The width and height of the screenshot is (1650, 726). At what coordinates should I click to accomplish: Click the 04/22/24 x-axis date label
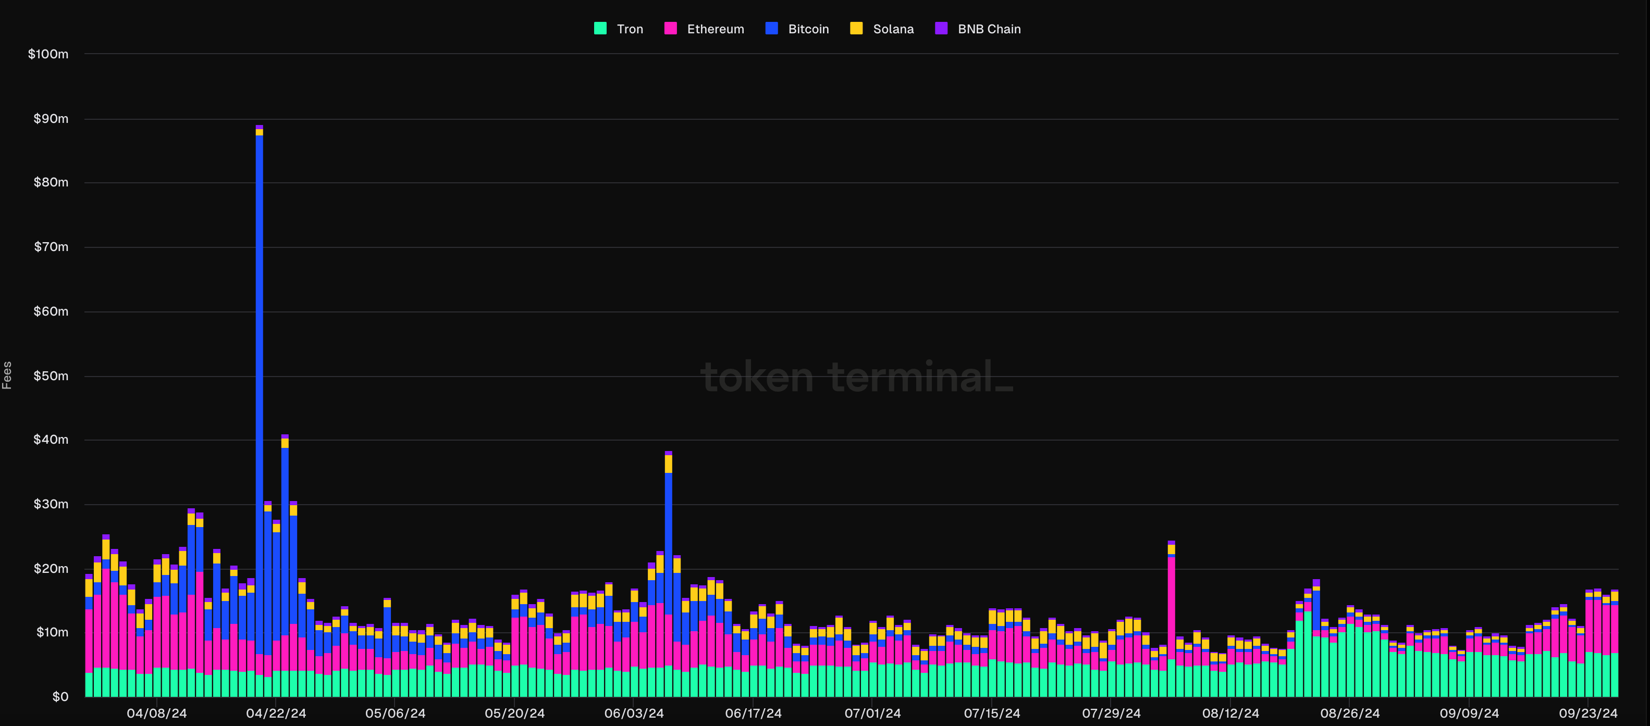click(276, 713)
